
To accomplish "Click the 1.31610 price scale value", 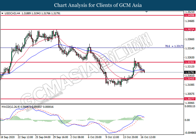I will click(x=190, y=76).
